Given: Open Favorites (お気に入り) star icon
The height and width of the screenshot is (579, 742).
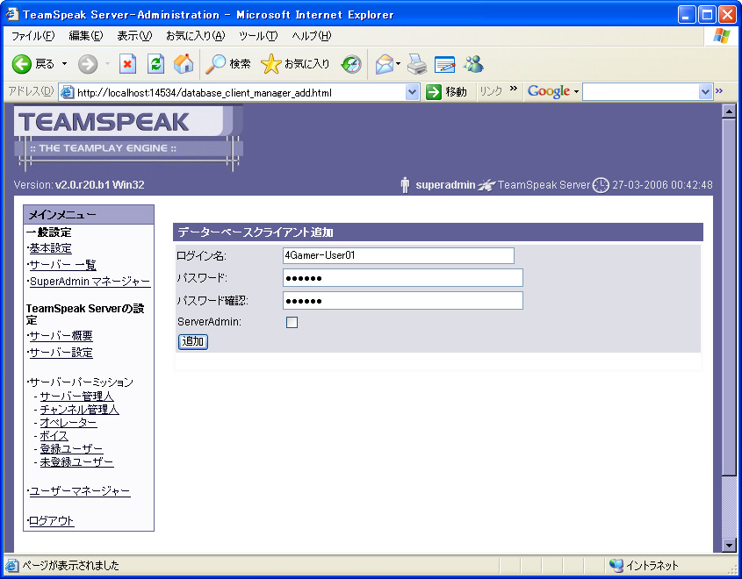Looking at the screenshot, I should tap(270, 64).
